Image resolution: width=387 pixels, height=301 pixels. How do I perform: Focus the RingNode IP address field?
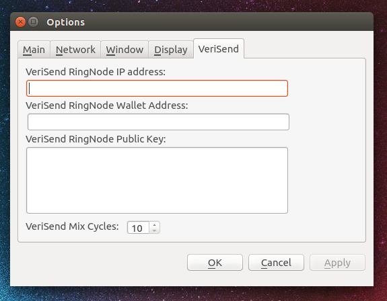(157, 88)
